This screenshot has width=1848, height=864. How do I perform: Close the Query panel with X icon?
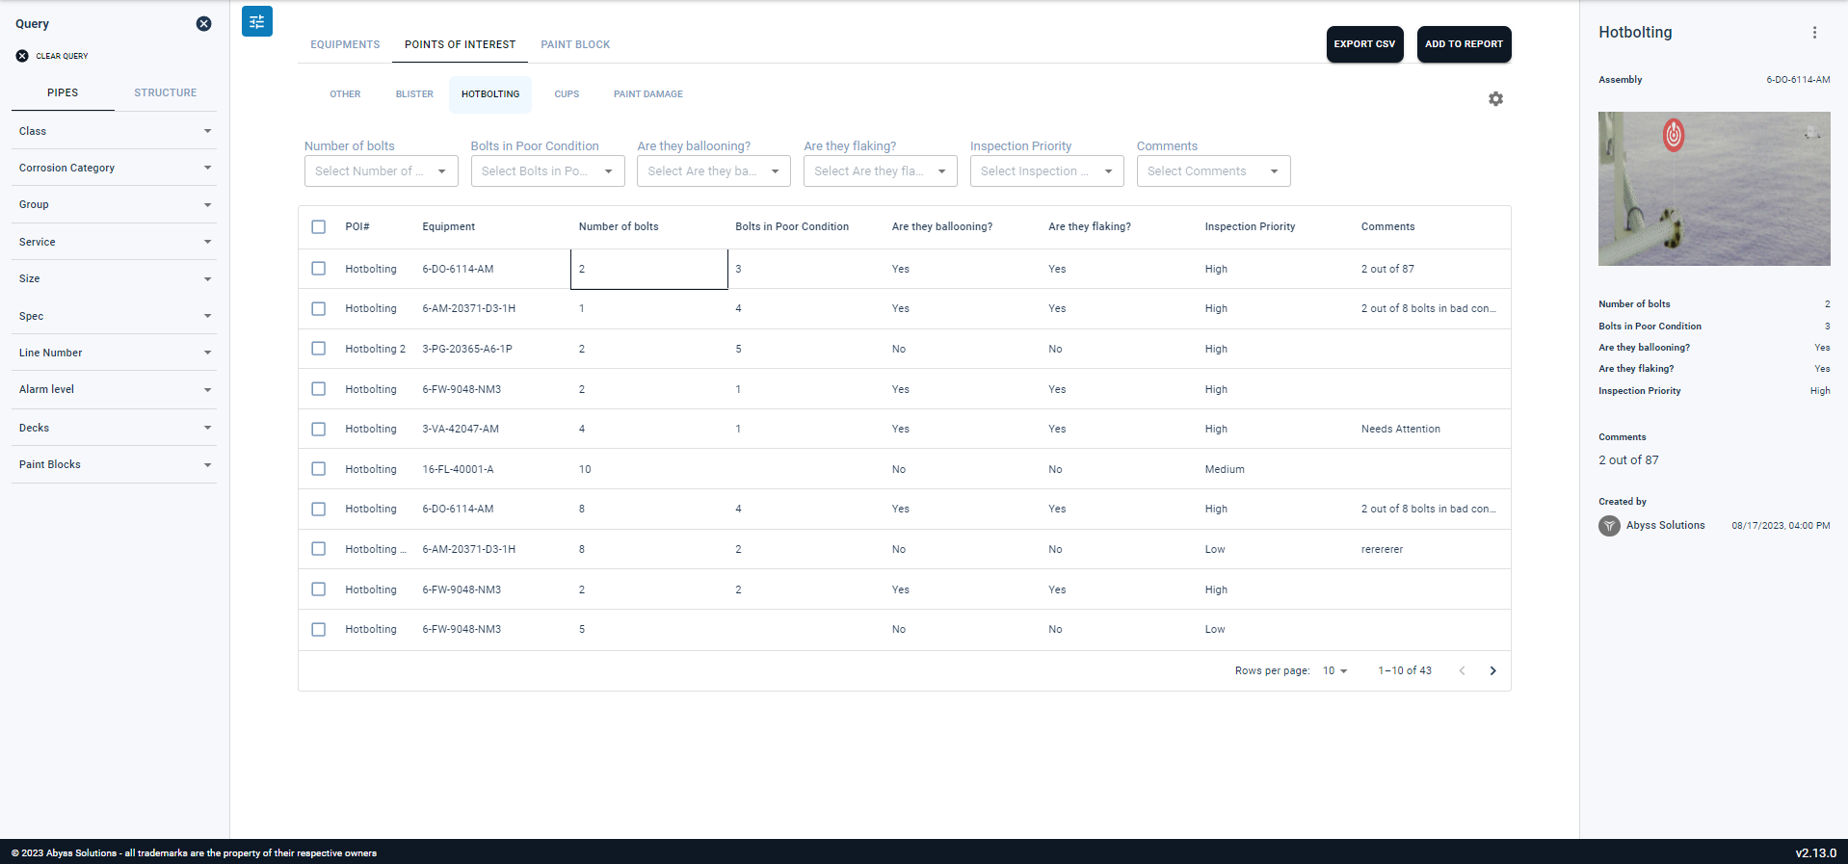[x=203, y=24]
